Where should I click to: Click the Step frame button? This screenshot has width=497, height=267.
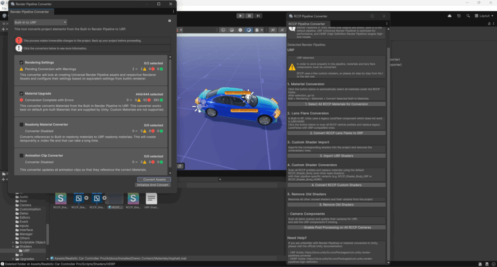click(259, 16)
